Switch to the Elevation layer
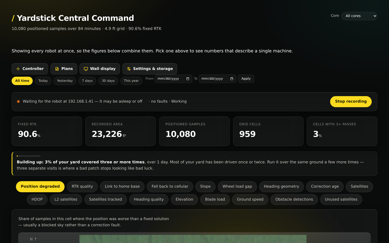This screenshot has height=243, width=389. point(184,199)
